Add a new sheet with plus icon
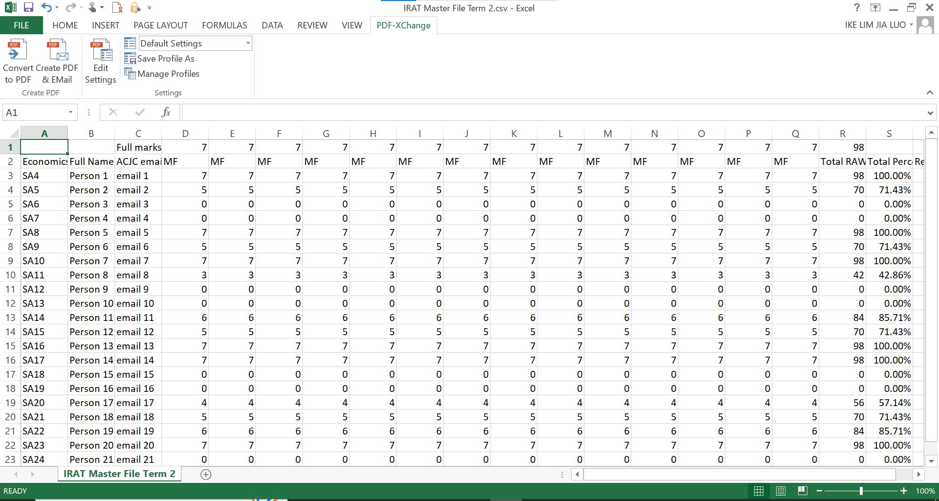This screenshot has height=501, width=939. [206, 474]
